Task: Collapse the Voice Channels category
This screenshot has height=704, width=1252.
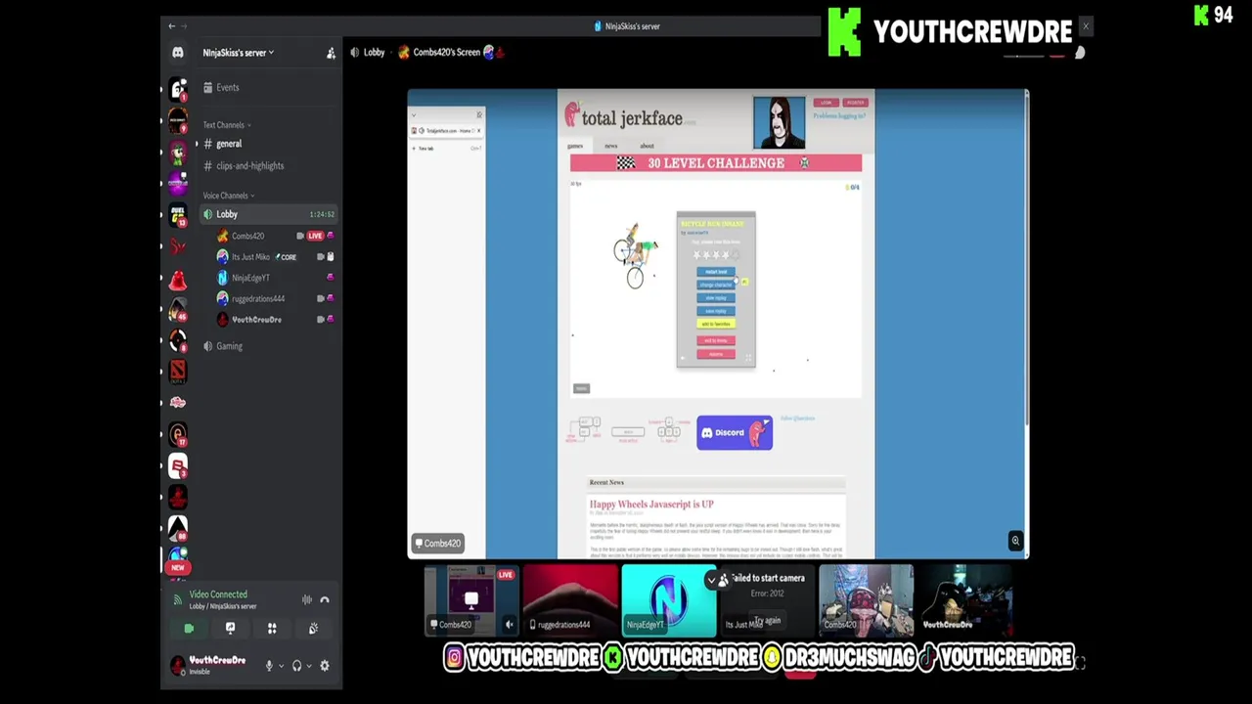Action: click(x=227, y=196)
